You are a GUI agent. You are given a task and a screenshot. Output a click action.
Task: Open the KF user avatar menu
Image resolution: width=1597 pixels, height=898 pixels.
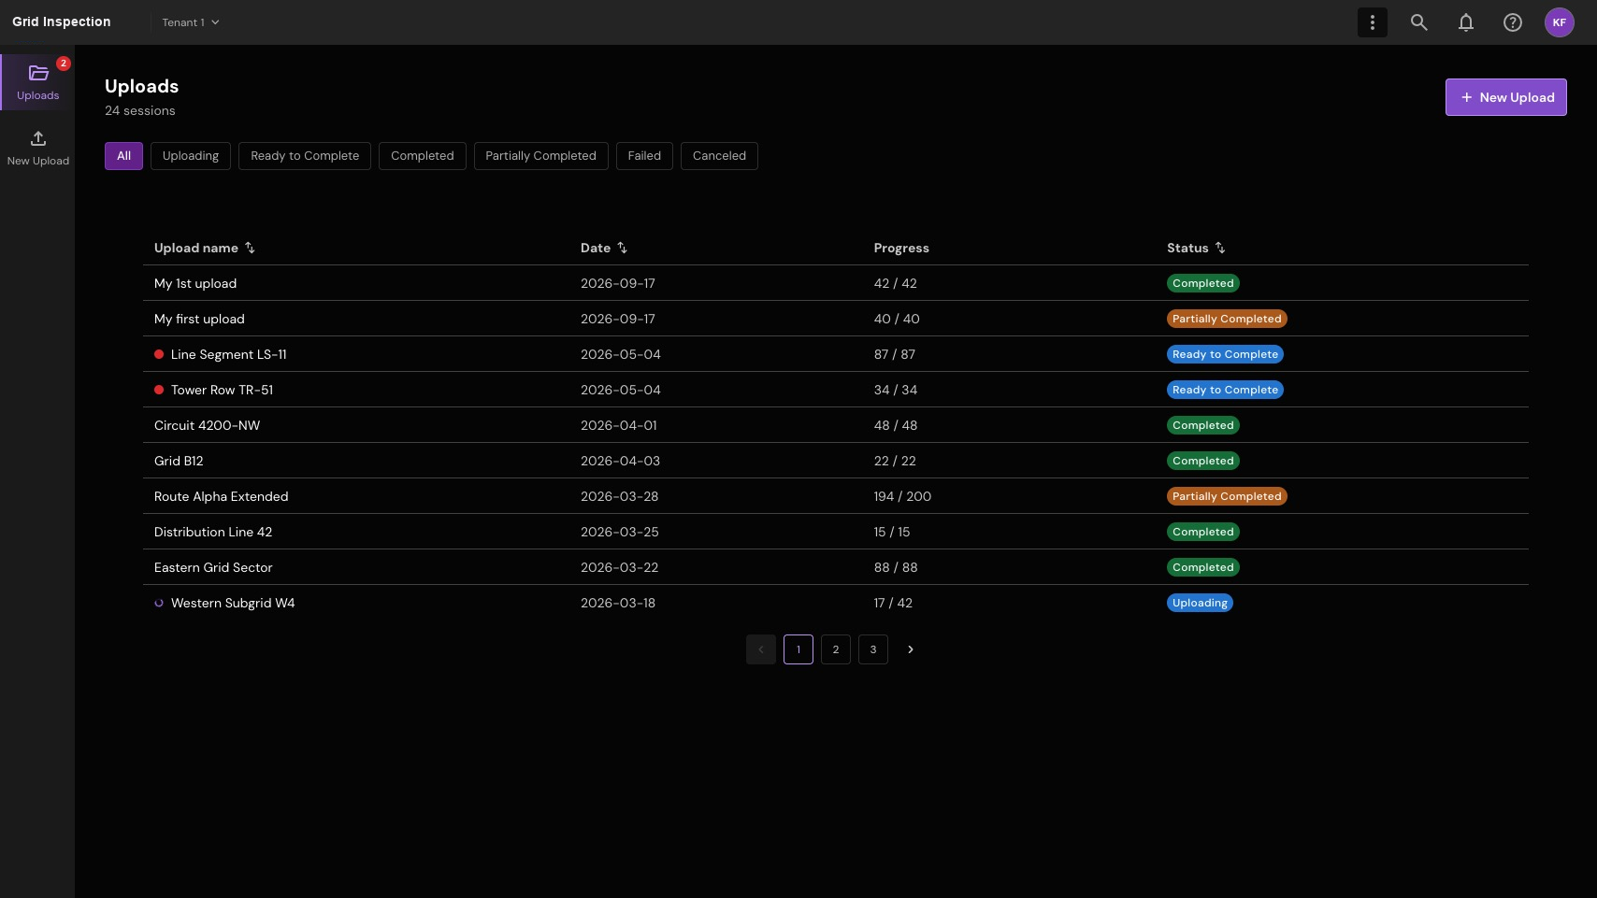coord(1559,22)
